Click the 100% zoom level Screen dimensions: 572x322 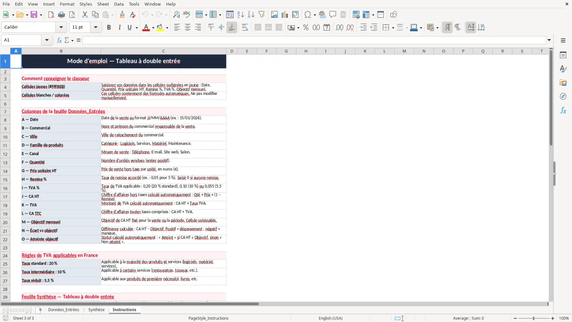coord(564,318)
